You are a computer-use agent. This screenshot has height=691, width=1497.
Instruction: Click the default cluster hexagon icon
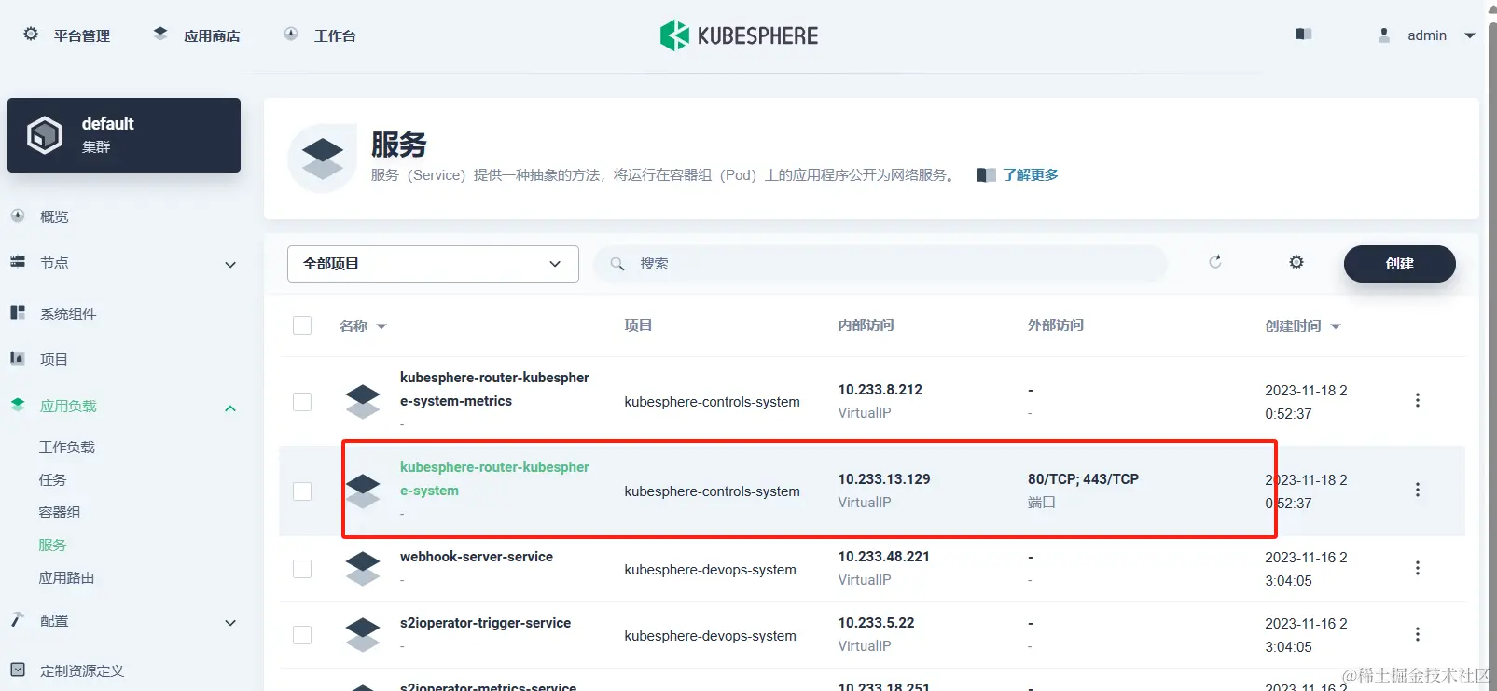45,135
